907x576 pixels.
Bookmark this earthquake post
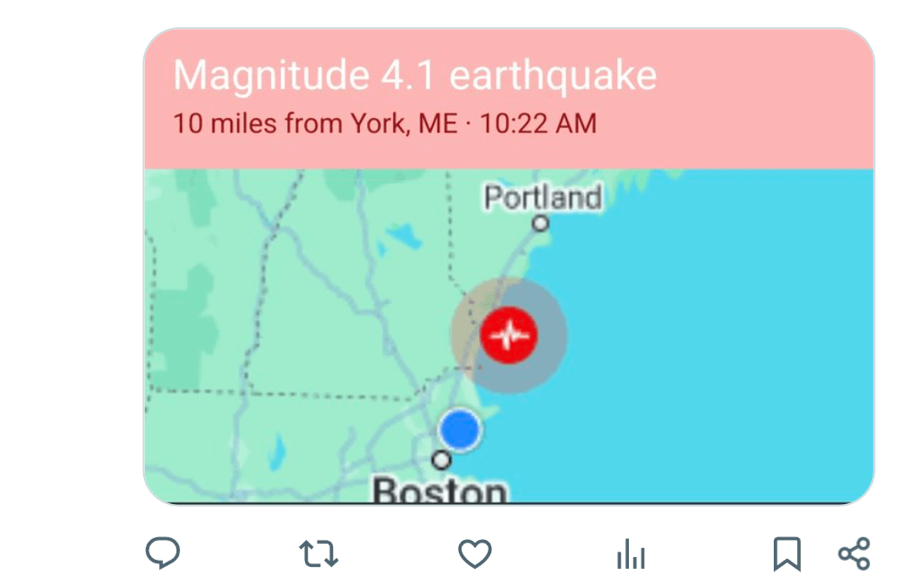pos(786,553)
